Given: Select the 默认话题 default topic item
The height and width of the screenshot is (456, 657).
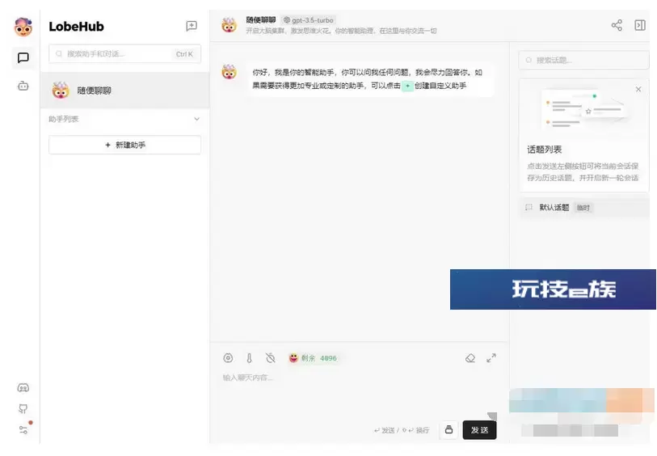Looking at the screenshot, I should (584, 208).
